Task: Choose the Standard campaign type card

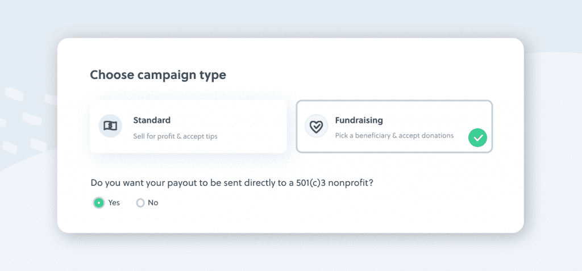Action: (189, 127)
